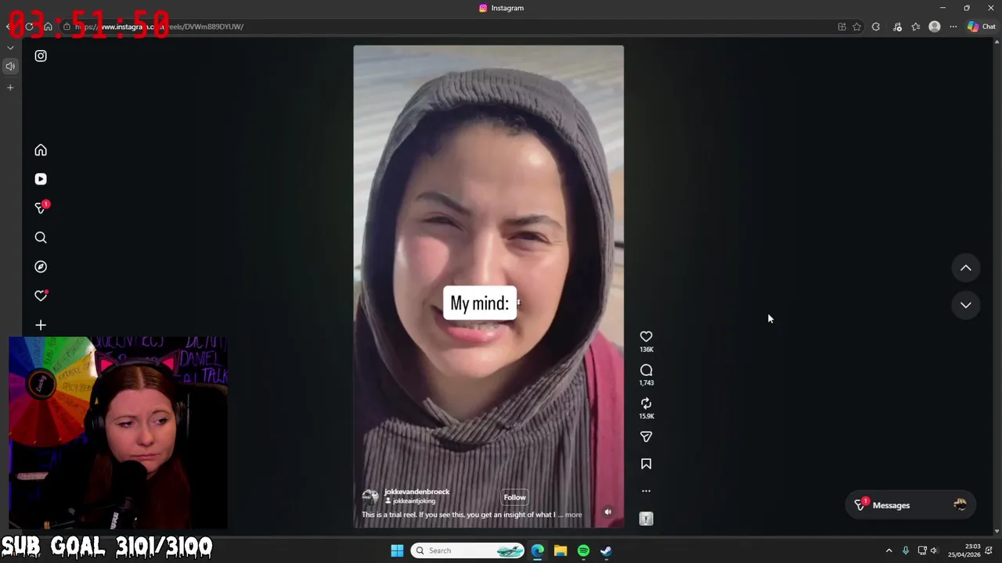Show hidden system tray icons
The image size is (1002, 563).
(x=888, y=550)
